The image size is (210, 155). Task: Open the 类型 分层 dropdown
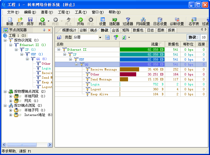point(100,38)
